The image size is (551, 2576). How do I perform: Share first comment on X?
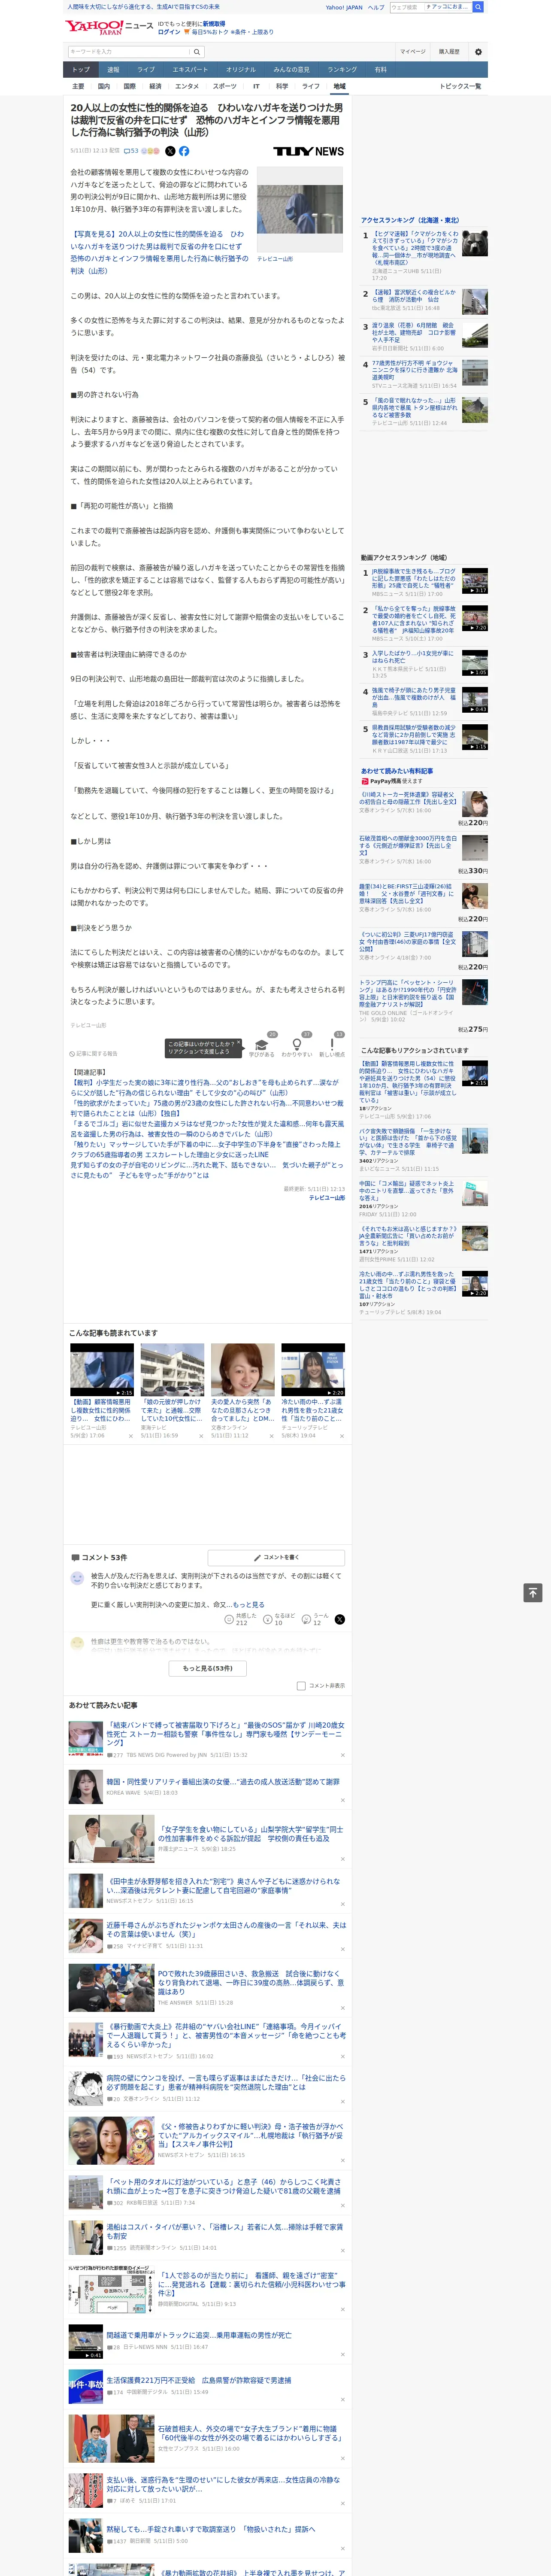tap(340, 1619)
